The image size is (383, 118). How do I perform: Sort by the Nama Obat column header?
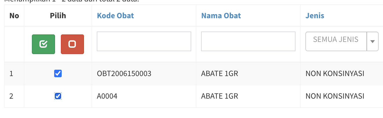221,16
